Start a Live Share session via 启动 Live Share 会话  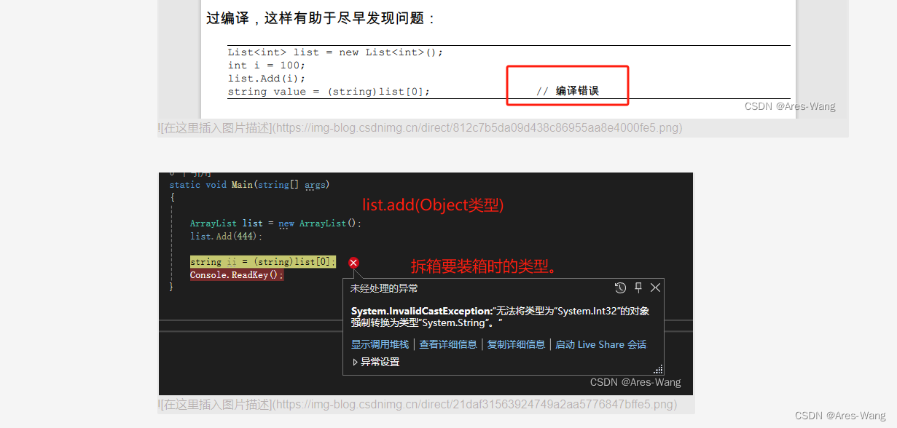600,344
